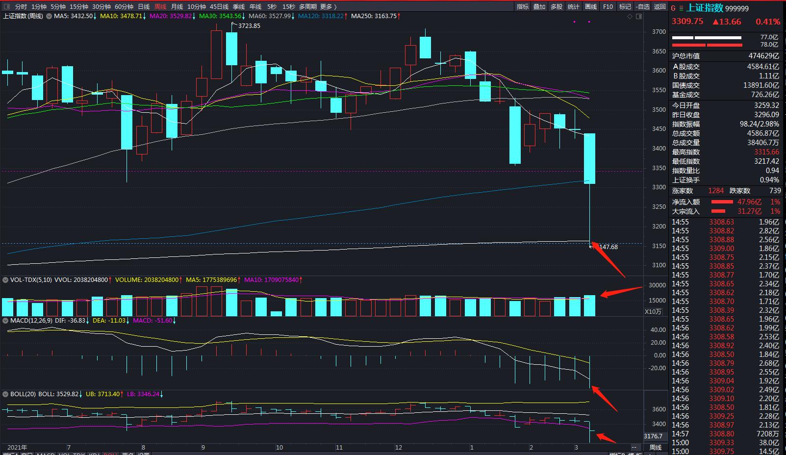Click the 指标 indicator button

pos(523,6)
